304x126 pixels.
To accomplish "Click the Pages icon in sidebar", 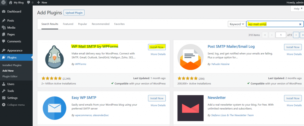I will (4, 35).
